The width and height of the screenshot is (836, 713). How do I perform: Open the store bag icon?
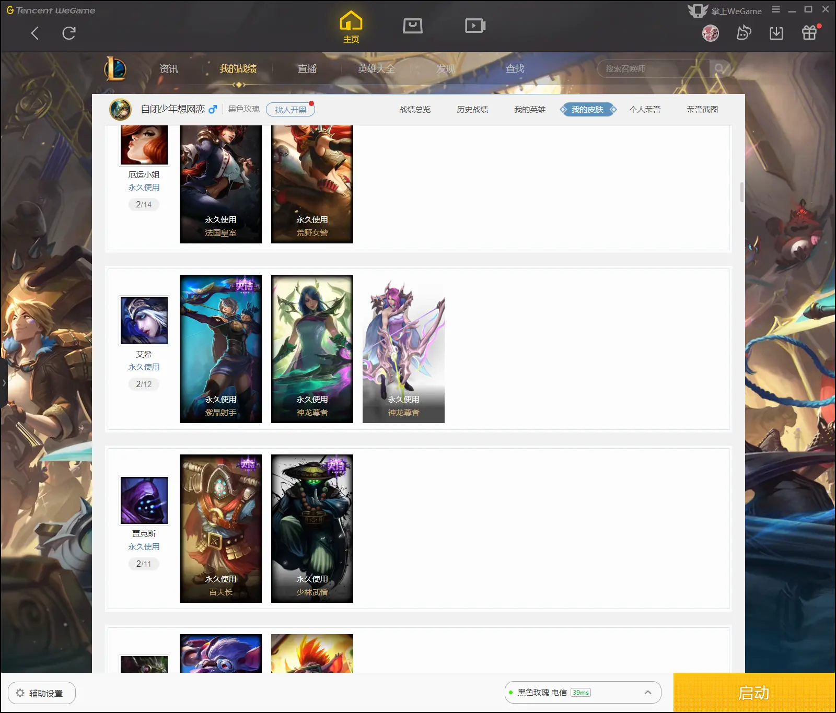tap(413, 26)
